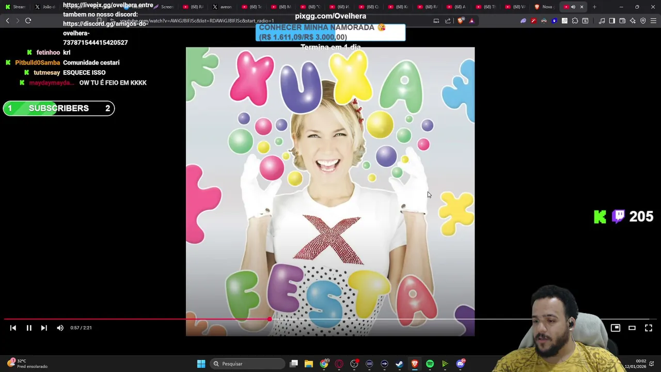Open the Brave VPN shield icon
The height and width of the screenshot is (372, 661).
643,21
